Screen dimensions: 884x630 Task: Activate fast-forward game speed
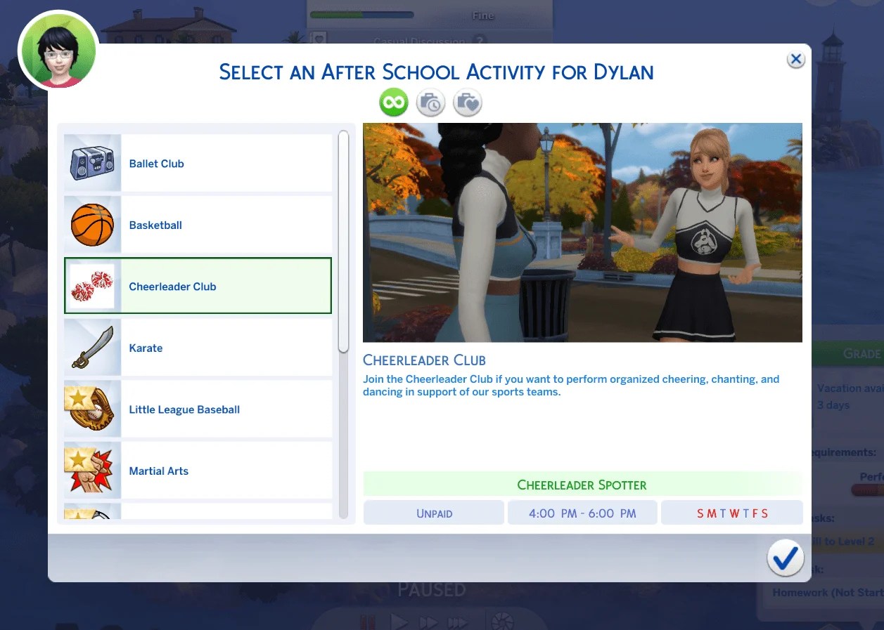pyautogui.click(x=428, y=621)
